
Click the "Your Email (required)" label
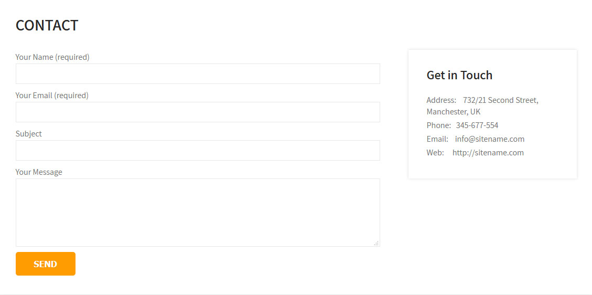[52, 96]
